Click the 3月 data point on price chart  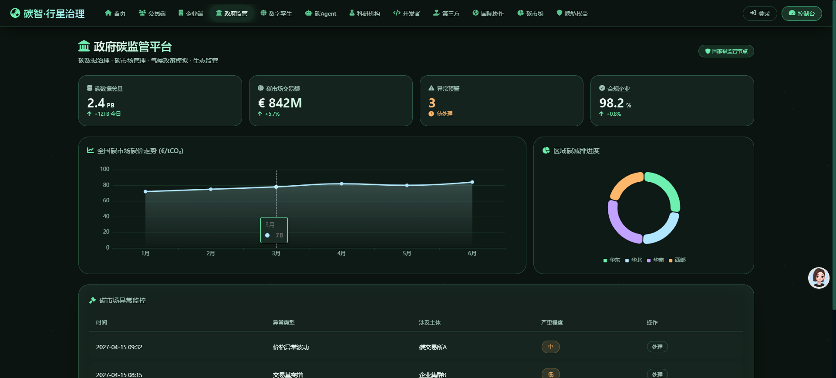click(276, 187)
